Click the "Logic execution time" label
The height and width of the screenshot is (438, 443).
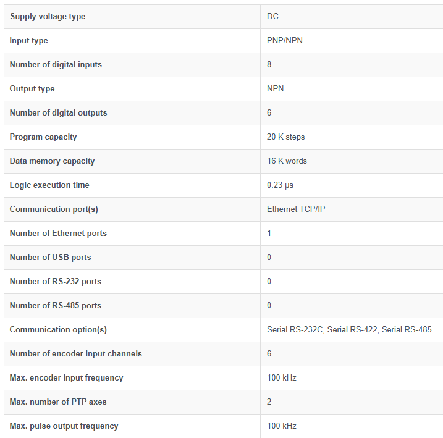49,185
